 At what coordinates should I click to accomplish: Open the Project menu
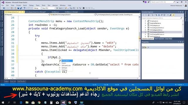point(19,5)
